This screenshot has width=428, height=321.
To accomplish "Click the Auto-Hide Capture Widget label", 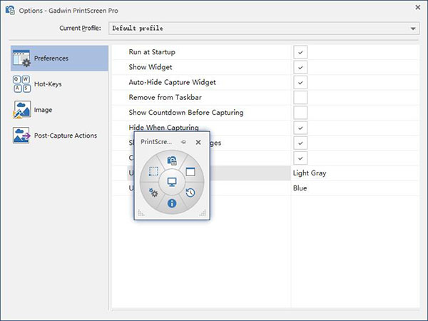I will 172,83.
